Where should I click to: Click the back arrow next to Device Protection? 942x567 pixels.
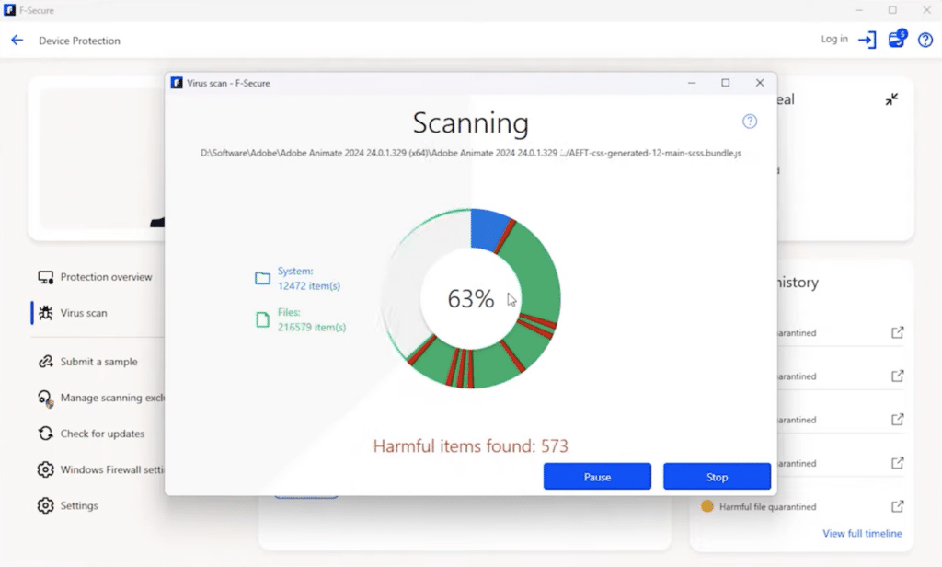(18, 40)
